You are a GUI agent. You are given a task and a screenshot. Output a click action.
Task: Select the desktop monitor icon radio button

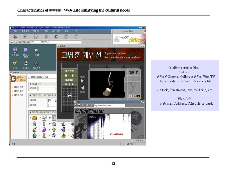(40, 118)
